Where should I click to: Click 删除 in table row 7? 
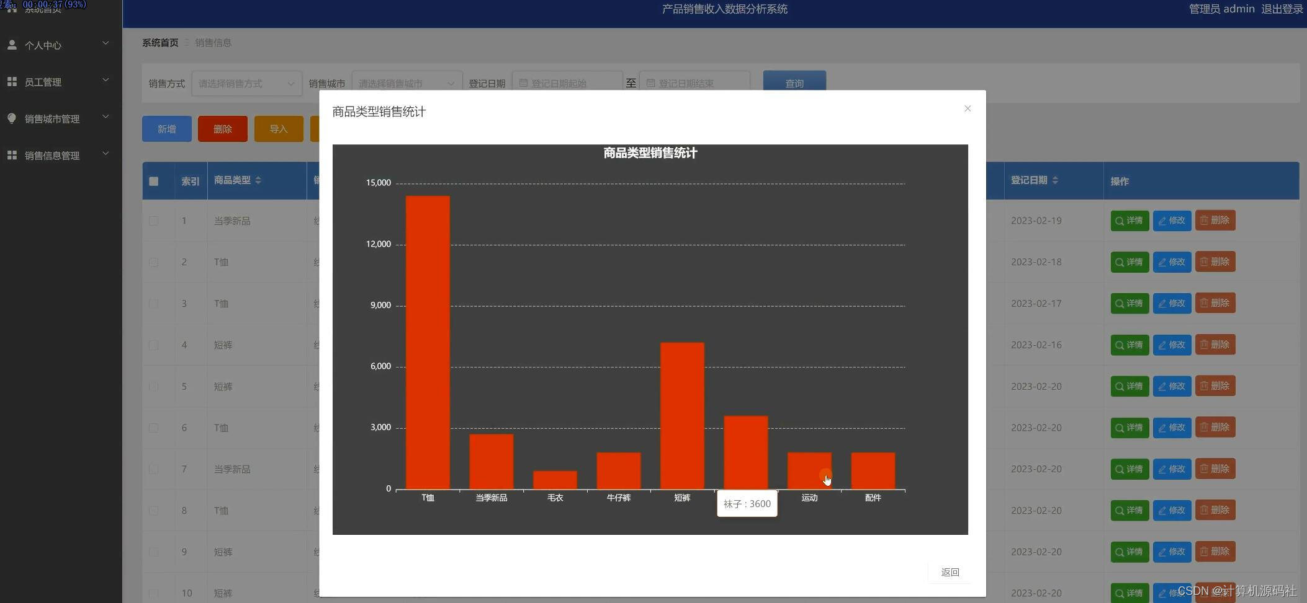coord(1215,469)
